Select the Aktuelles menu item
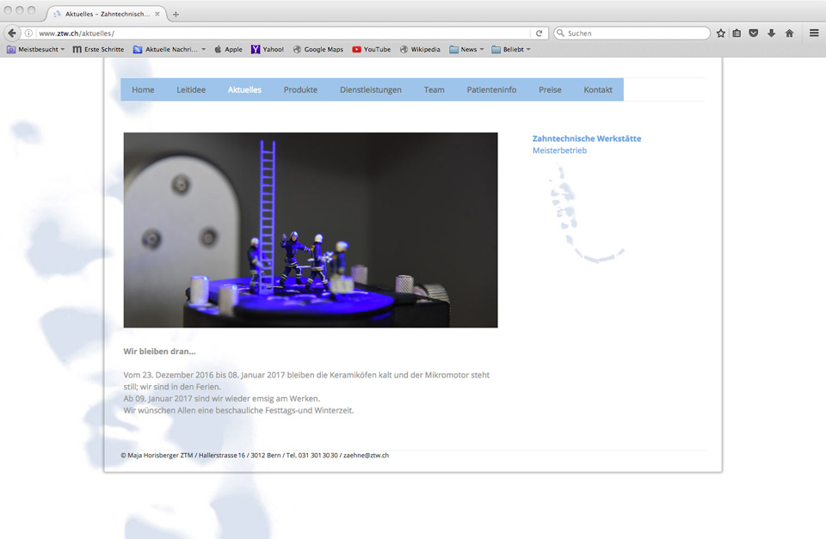 click(x=244, y=90)
